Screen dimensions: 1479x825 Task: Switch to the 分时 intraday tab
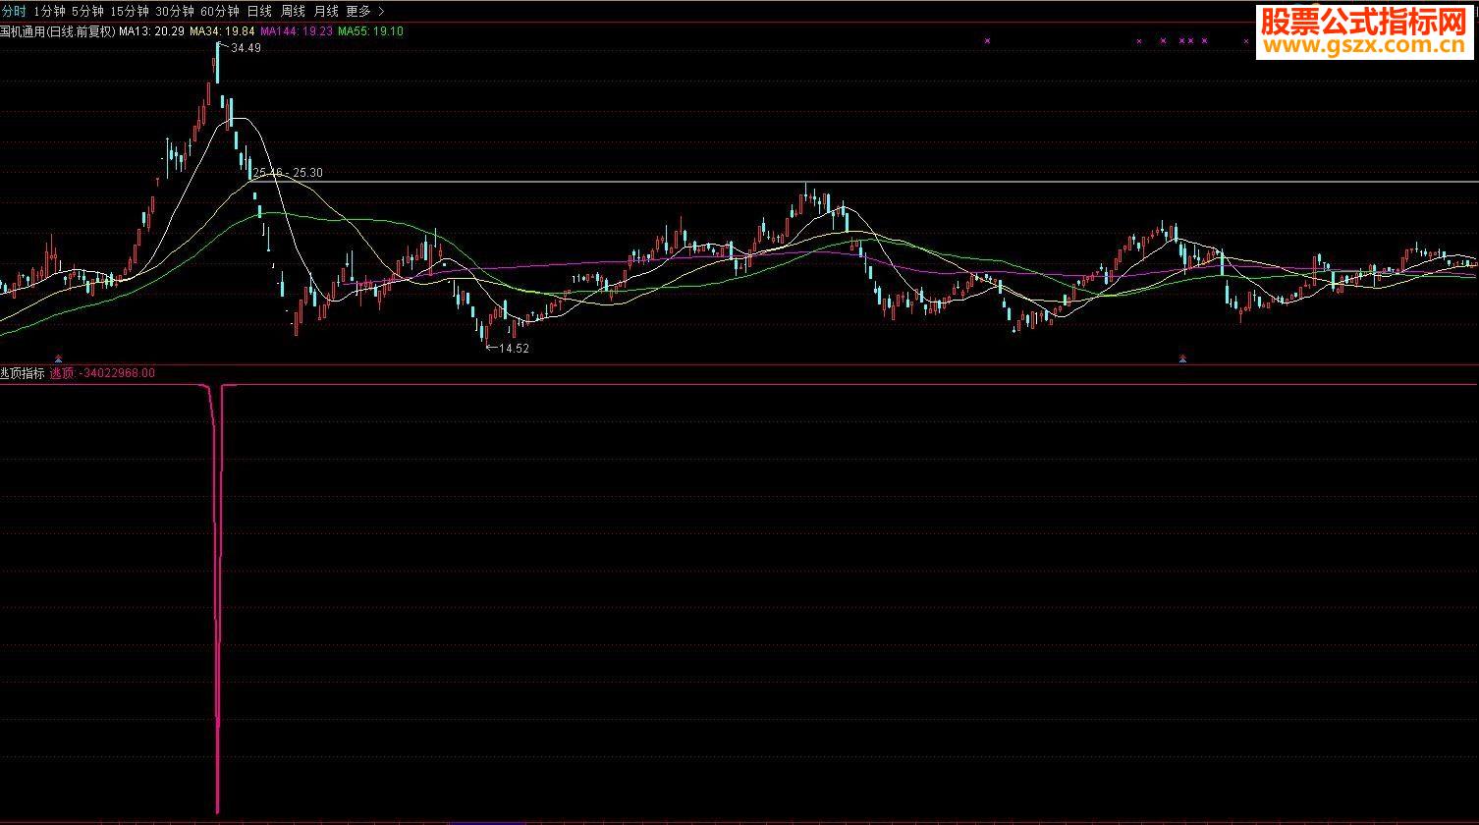click(x=14, y=12)
